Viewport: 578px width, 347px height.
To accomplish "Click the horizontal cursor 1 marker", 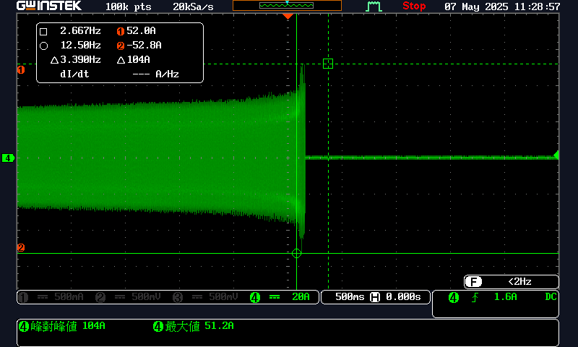I will pyautogui.click(x=21, y=69).
